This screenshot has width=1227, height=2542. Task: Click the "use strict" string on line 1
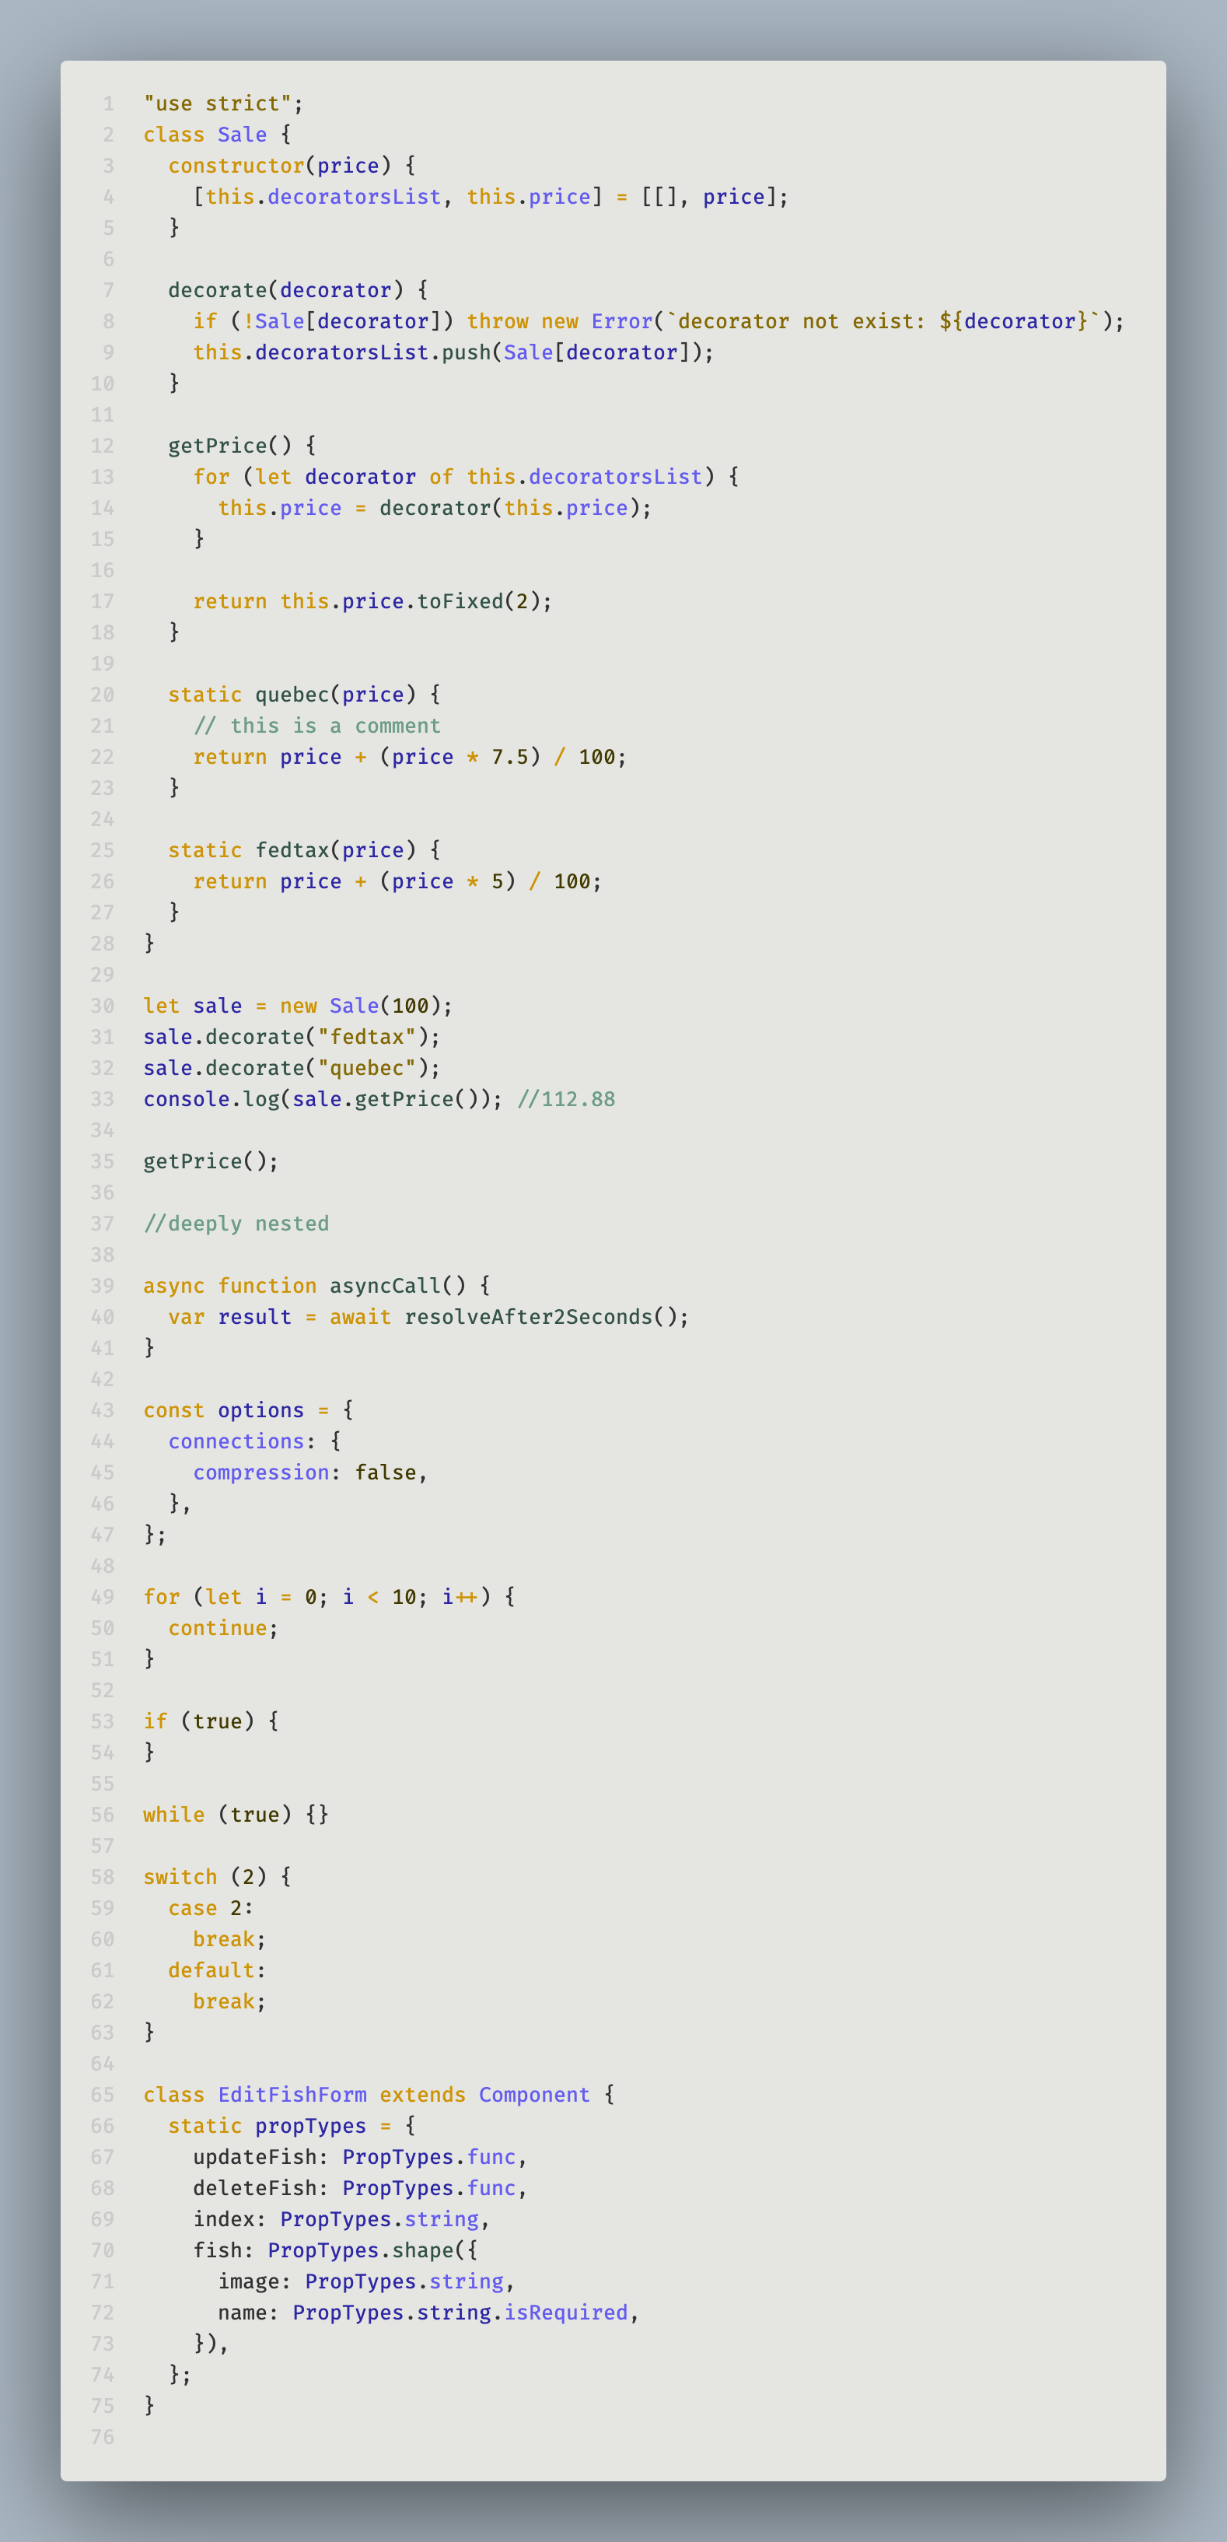tap(217, 103)
